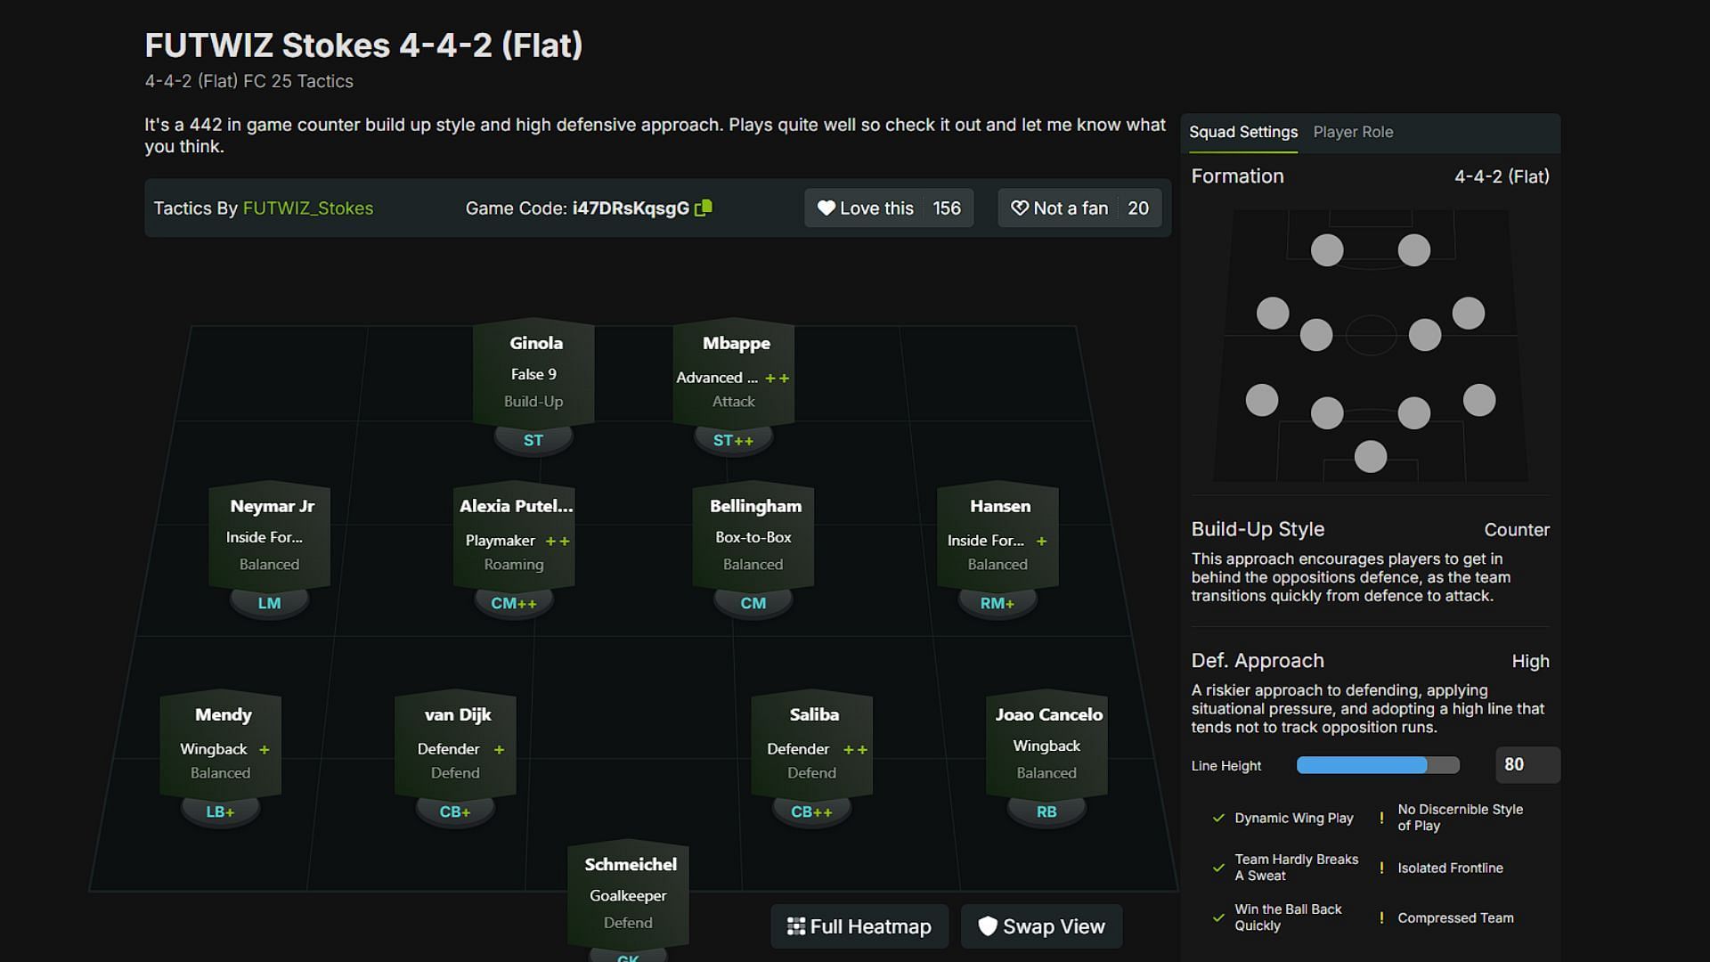1710x962 pixels.
Task: Click the Def. Approach heading
Action: (1258, 661)
